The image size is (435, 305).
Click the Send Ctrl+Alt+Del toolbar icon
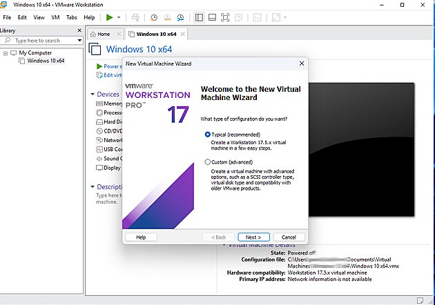(x=135, y=17)
